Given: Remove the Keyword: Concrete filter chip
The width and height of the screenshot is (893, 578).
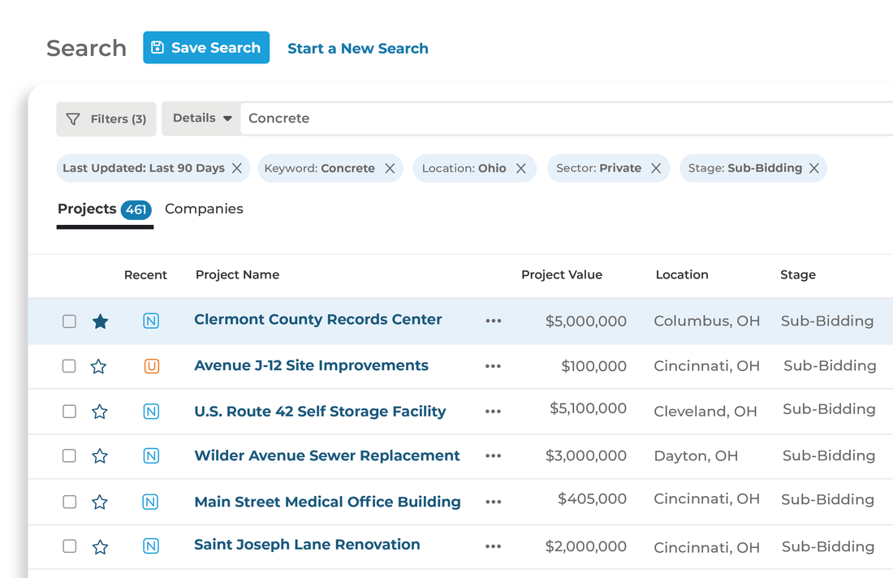Looking at the screenshot, I should tap(390, 168).
